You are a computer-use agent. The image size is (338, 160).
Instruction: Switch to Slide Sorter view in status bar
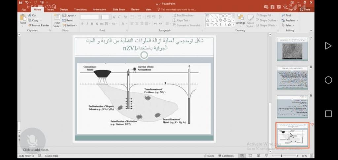coord(250,156)
